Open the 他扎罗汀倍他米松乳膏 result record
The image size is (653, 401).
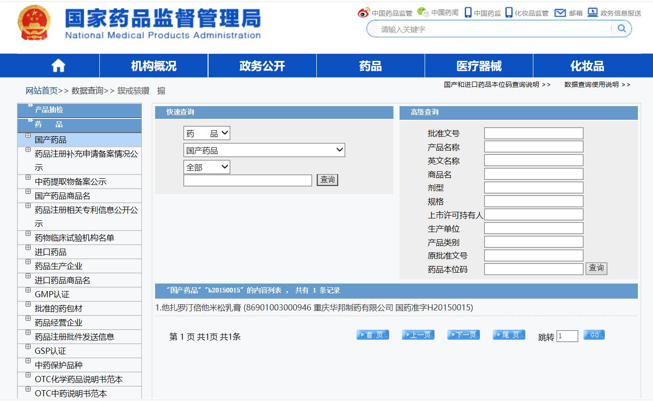[x=314, y=308]
